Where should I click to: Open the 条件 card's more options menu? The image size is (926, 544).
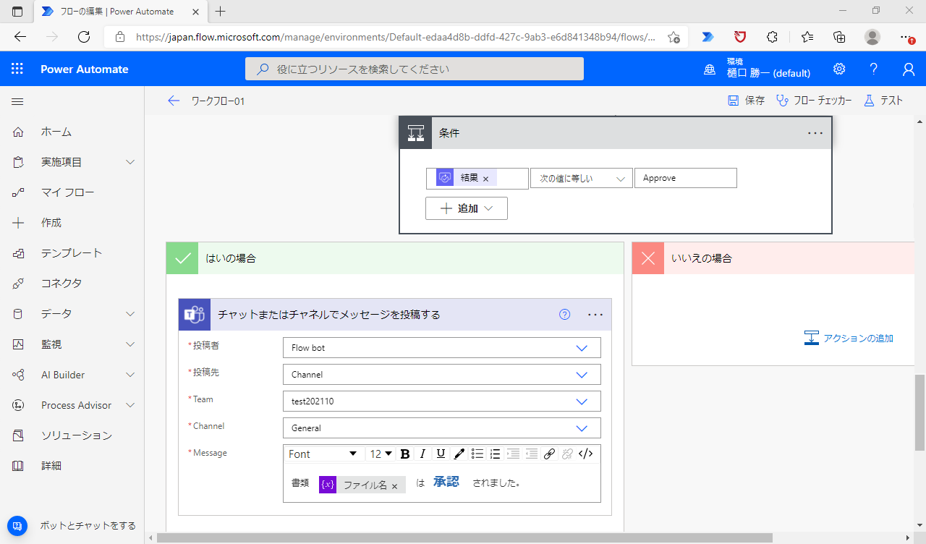[815, 133]
